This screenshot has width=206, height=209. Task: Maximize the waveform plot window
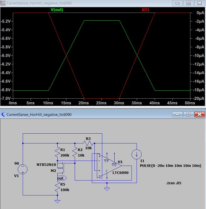pos(188,3)
